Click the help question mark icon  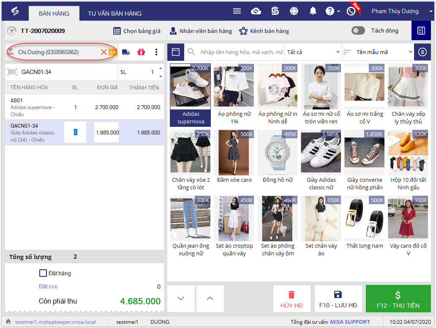coord(330,11)
